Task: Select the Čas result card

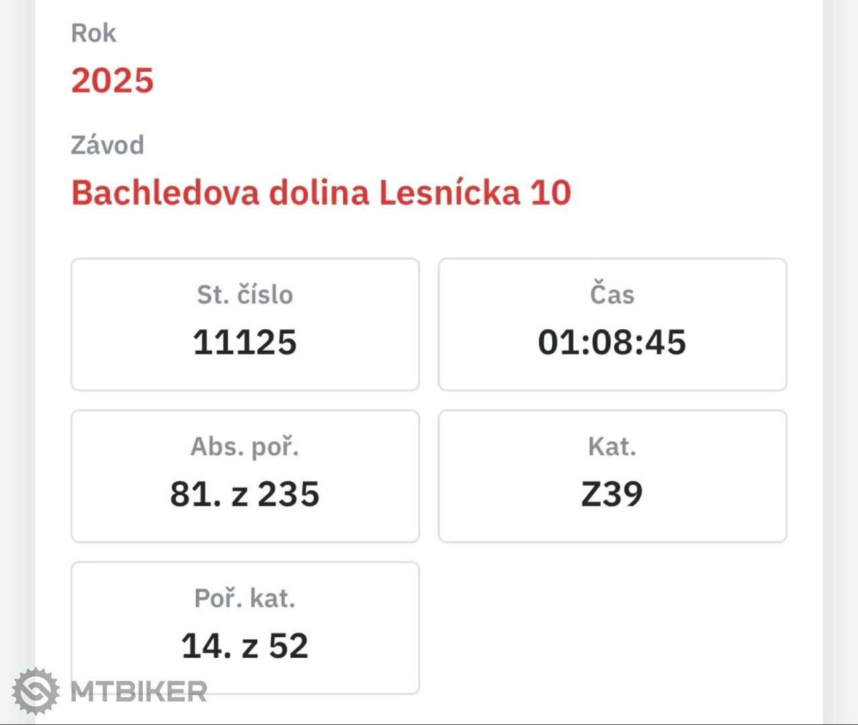Action: 613,325
